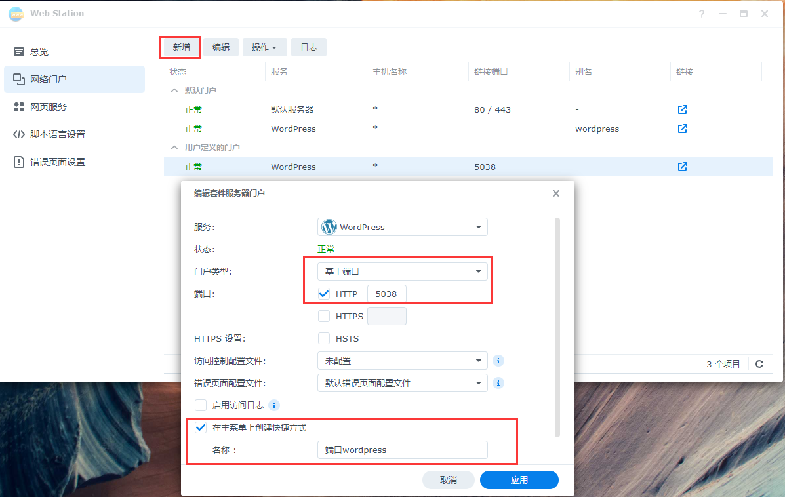The height and width of the screenshot is (497, 785).
Task: Open the 服务 WordPress dropdown
Action: tap(402, 227)
